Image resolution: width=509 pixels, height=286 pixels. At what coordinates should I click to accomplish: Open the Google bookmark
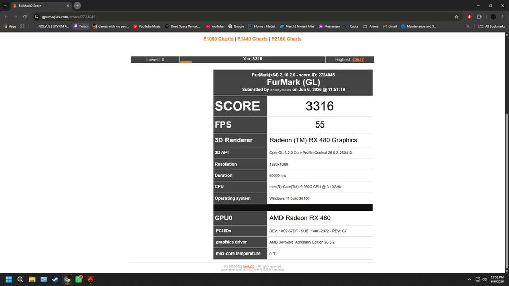click(236, 26)
